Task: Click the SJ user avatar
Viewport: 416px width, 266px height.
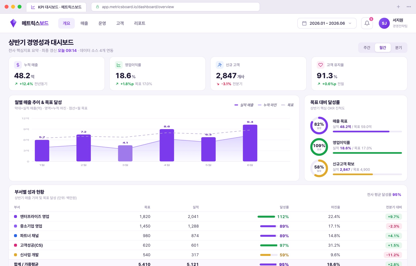Action: coord(384,23)
